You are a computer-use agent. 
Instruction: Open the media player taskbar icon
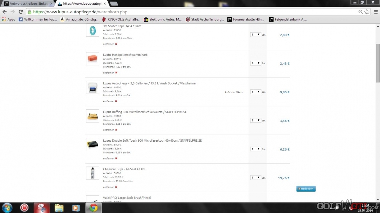(76, 208)
